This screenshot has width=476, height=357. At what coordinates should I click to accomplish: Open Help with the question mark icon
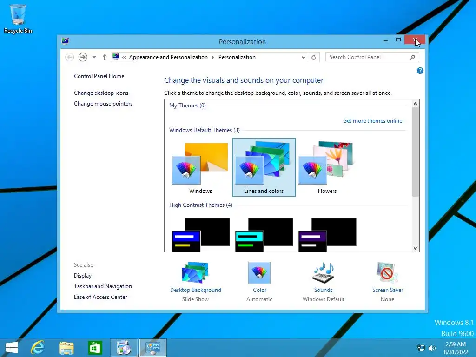point(420,71)
